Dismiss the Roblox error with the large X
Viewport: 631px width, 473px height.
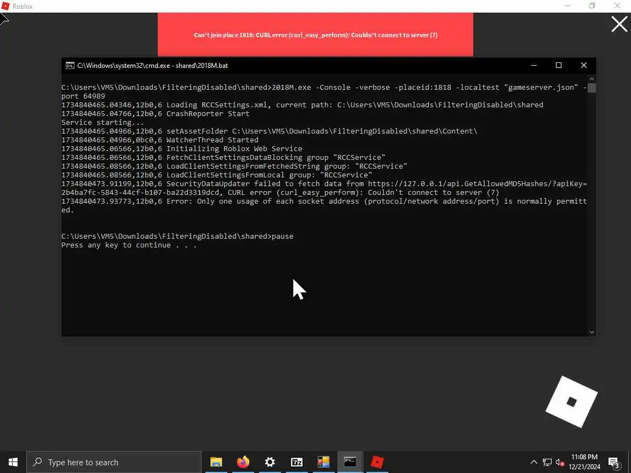pyautogui.click(x=619, y=24)
